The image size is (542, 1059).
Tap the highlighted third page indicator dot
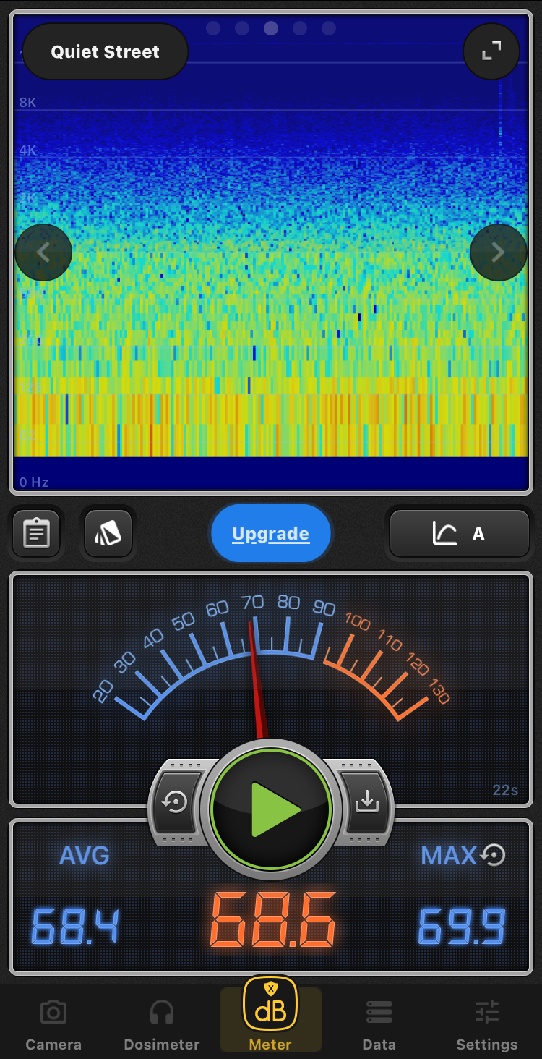[271, 28]
